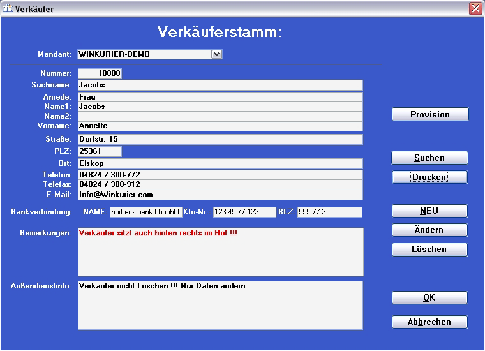Click the Verkäufer window title icon
Image resolution: width=485 pixels, height=351 pixels.
(8, 9)
